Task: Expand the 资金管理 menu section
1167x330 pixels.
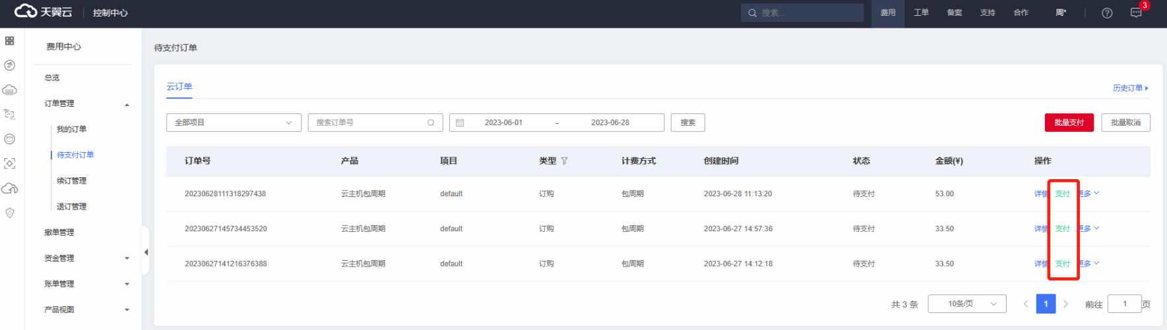Action: (x=127, y=258)
